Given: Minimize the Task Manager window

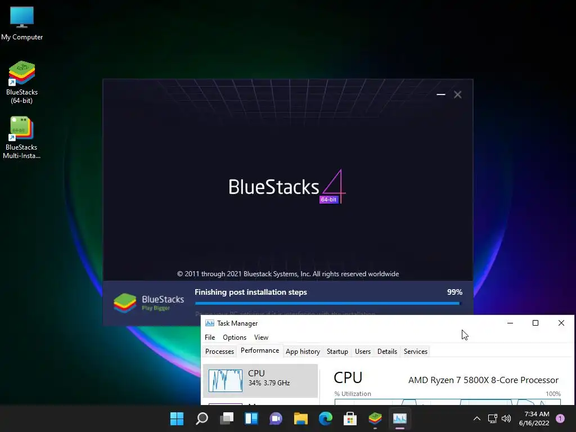Looking at the screenshot, I should 510,323.
